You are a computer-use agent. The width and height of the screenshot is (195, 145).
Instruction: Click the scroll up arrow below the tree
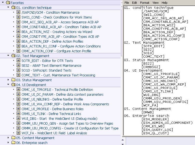[123, 140]
